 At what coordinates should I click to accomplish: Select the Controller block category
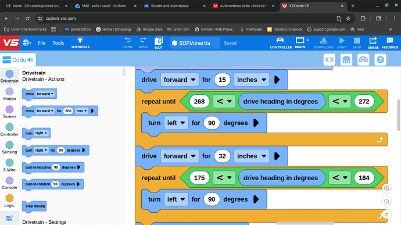pyautogui.click(x=9, y=130)
